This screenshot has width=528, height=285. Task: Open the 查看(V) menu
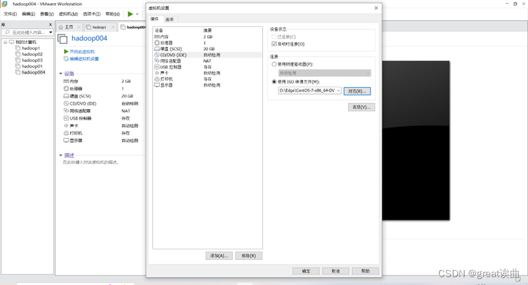click(x=47, y=14)
